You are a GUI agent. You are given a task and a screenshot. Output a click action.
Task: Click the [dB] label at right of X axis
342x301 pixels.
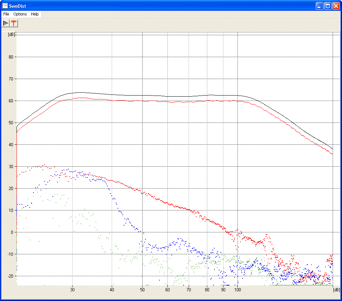click(337, 290)
